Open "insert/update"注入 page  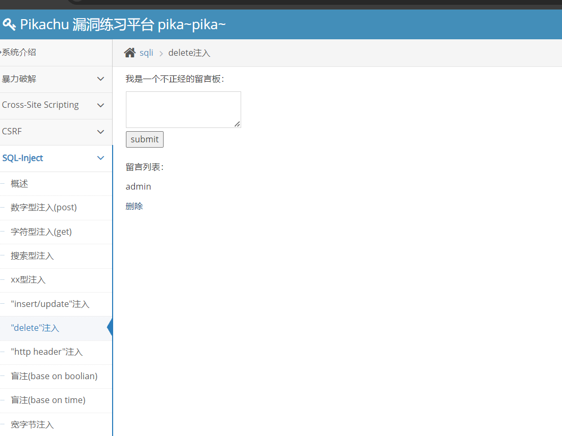(50, 304)
